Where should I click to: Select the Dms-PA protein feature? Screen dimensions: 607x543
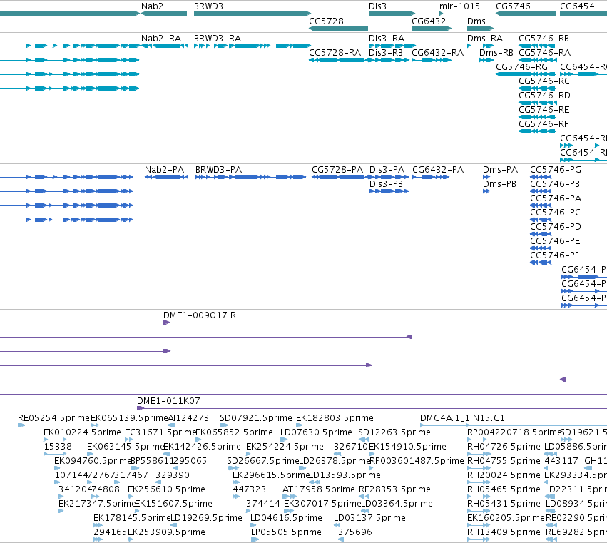pos(486,177)
